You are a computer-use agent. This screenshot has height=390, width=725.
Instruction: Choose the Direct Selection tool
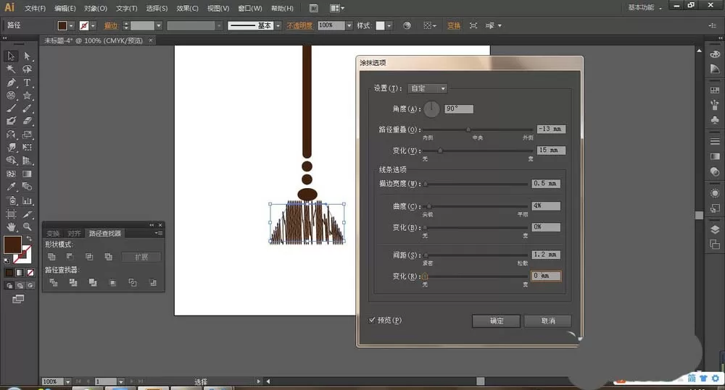point(27,56)
